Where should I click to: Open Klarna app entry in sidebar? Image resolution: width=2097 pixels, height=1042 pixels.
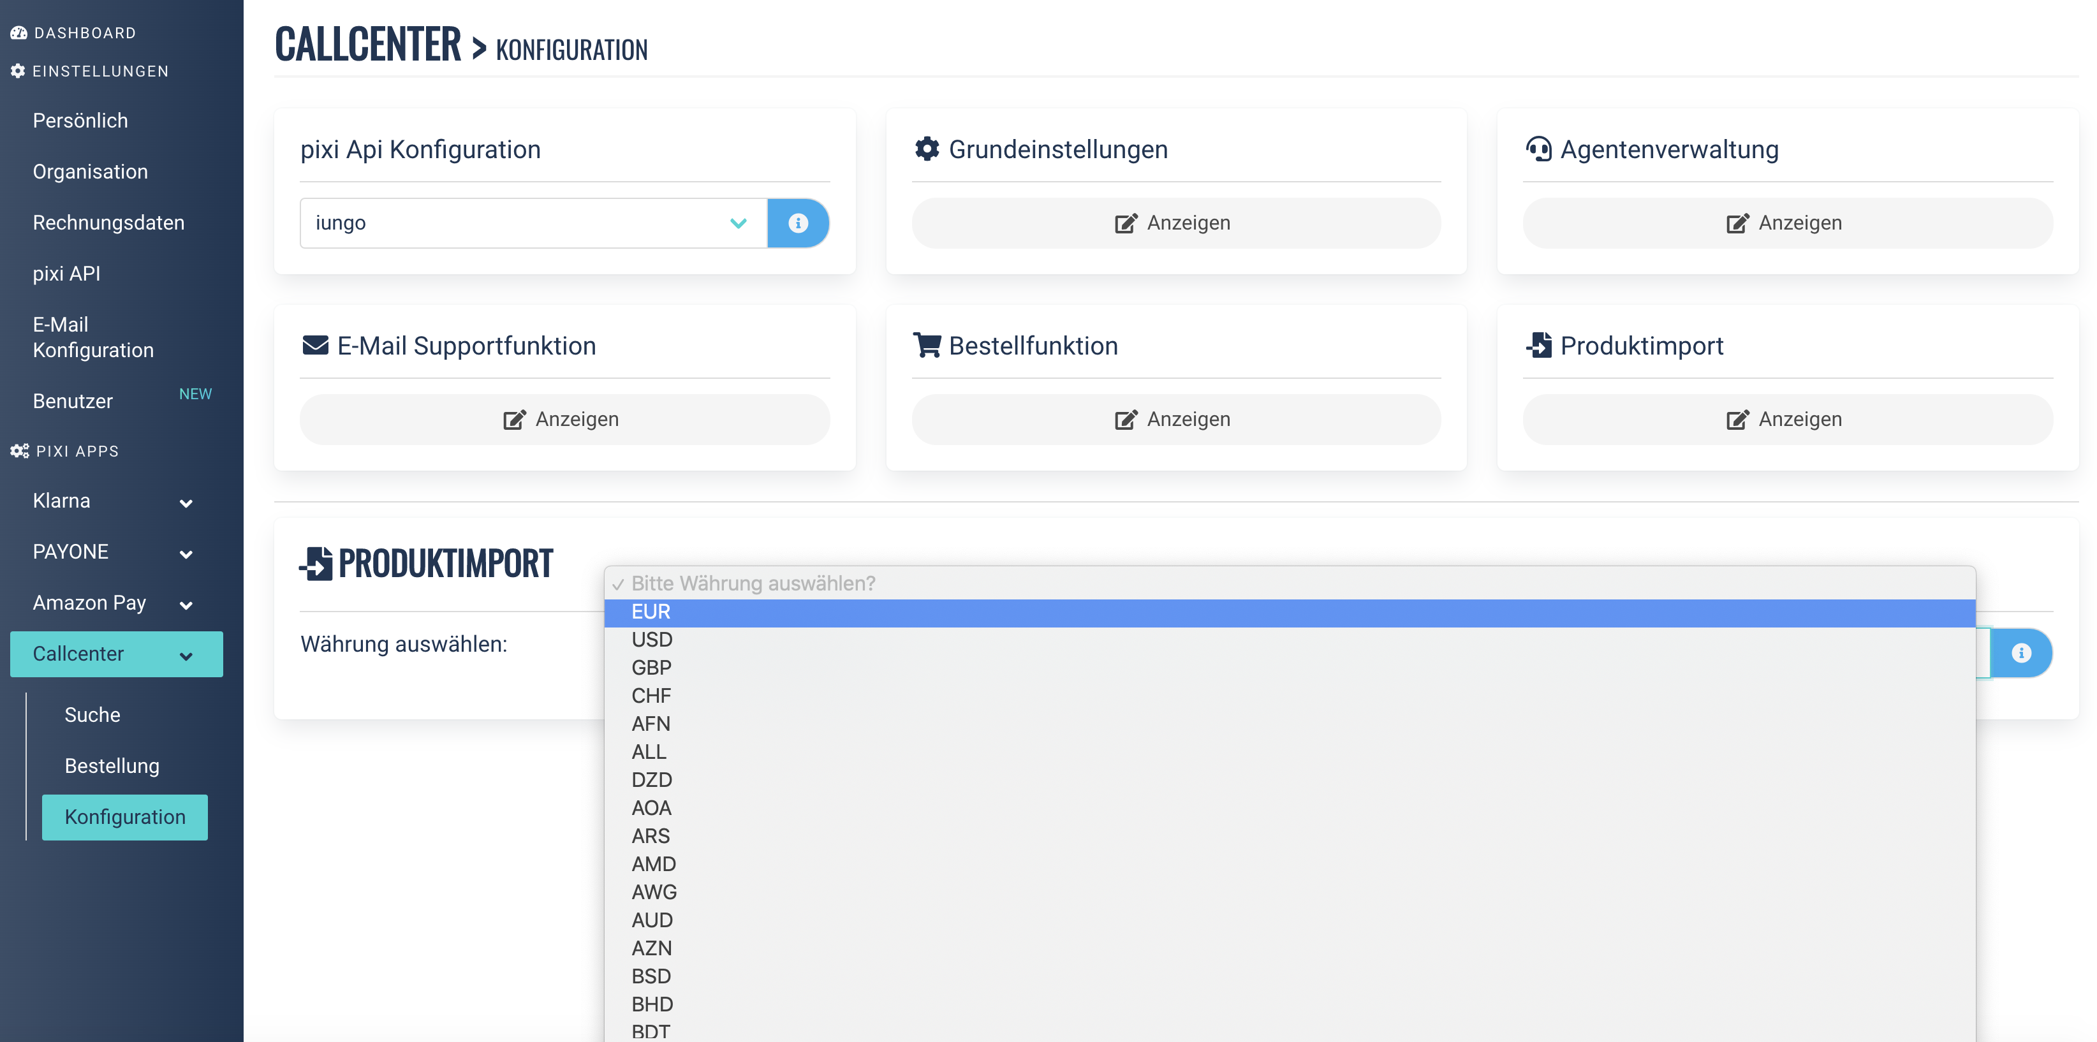pos(62,501)
